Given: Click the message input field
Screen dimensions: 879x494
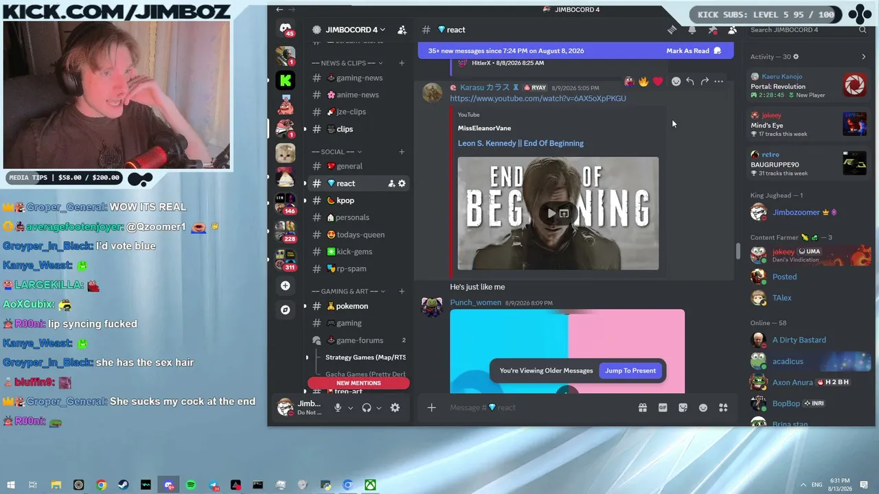Looking at the screenshot, I should (x=537, y=408).
